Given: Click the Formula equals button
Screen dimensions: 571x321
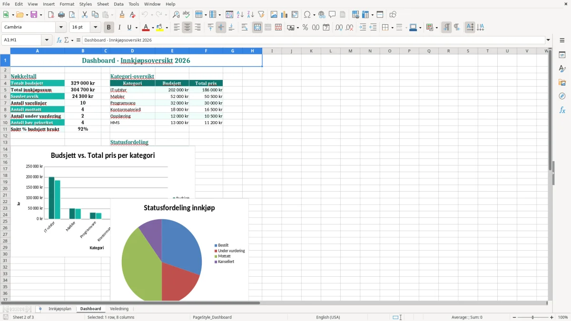Looking at the screenshot, I should tap(78, 40).
